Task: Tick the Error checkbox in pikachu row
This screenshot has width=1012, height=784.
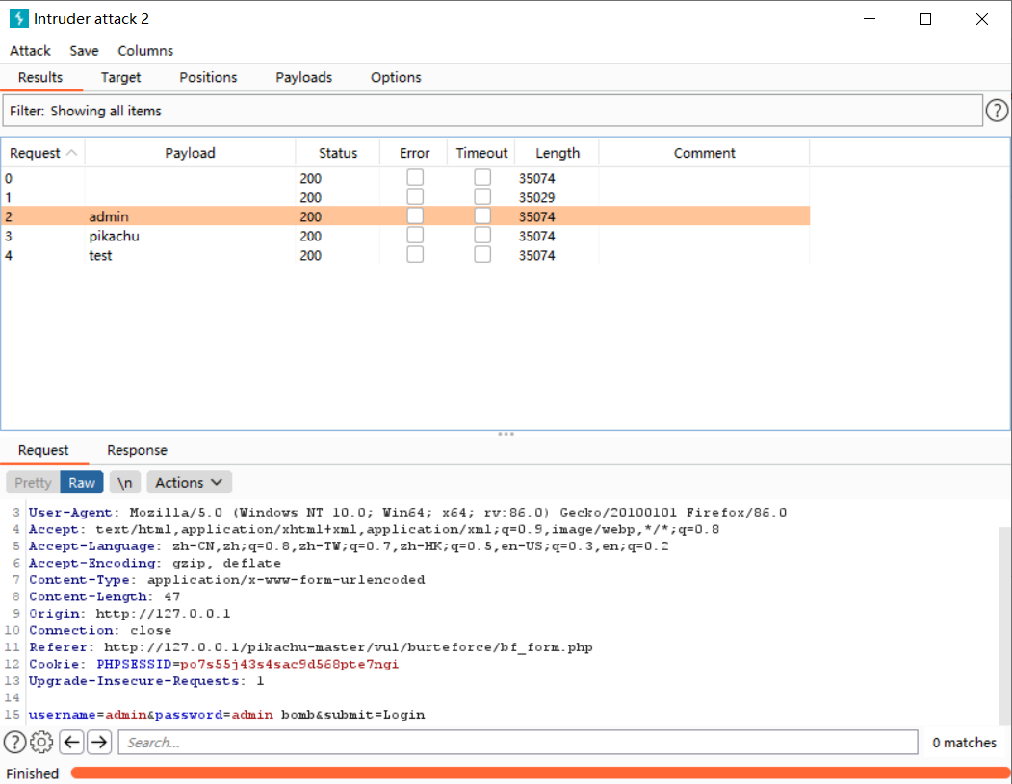Action: tap(415, 236)
